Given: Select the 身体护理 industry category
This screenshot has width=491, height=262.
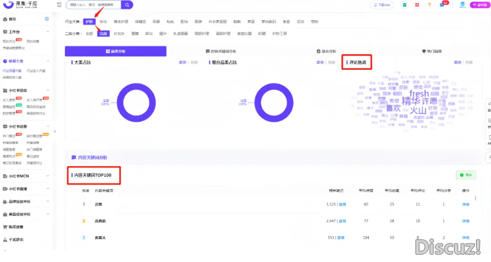Looking at the screenshot, I should pyautogui.click(x=121, y=22).
